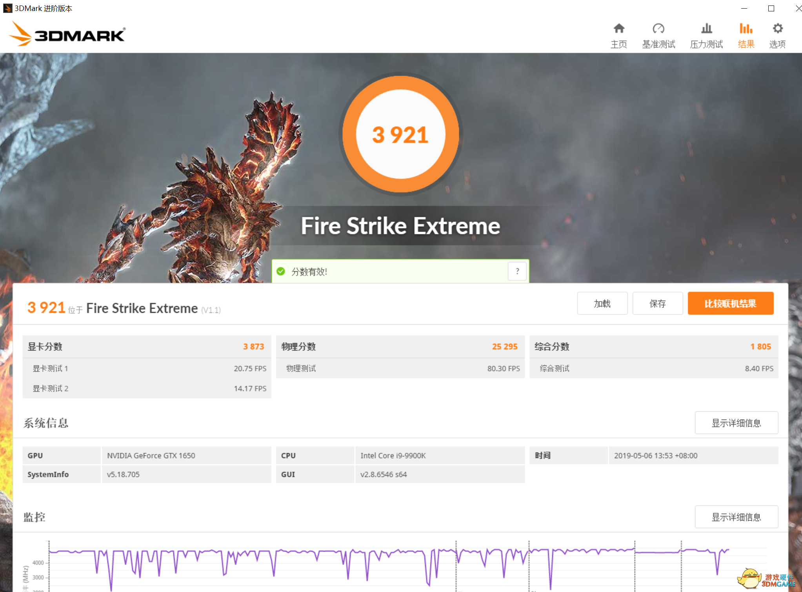Click the 显卡测试 2 14.17 FPS row
This screenshot has width=802, height=592.
pos(147,389)
